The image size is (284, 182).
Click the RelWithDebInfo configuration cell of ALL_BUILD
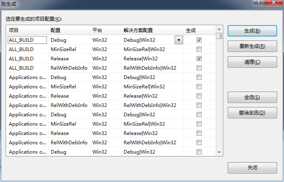click(x=69, y=68)
